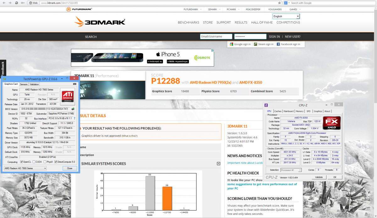Image resolution: width=377 pixels, height=218 pixels.
Task: Open BENCHMARKS menu on 3DMark site
Action: 188,23
